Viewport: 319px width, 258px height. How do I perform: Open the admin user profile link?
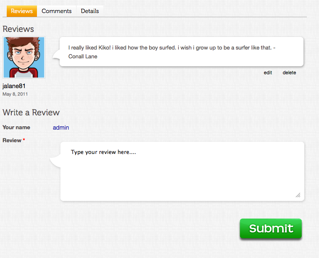point(61,128)
